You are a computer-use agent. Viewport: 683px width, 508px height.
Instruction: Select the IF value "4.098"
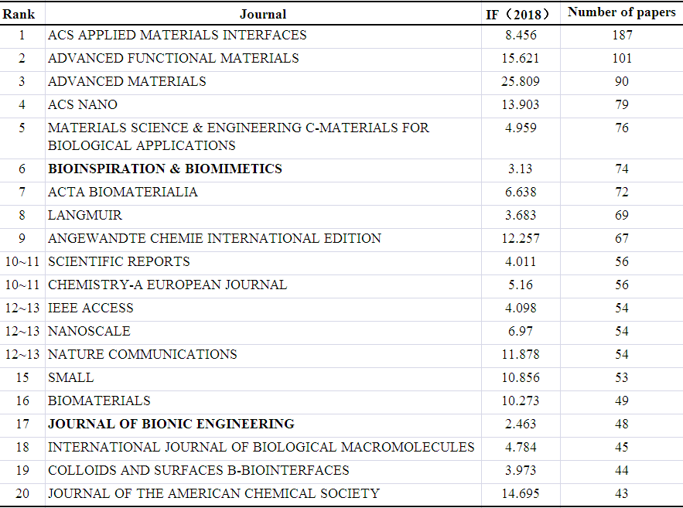521,308
